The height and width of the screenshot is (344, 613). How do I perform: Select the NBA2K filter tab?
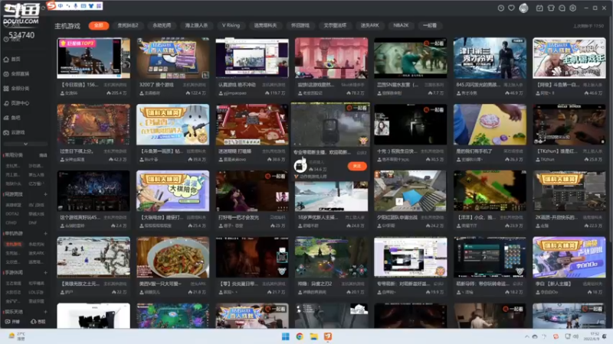(x=401, y=25)
